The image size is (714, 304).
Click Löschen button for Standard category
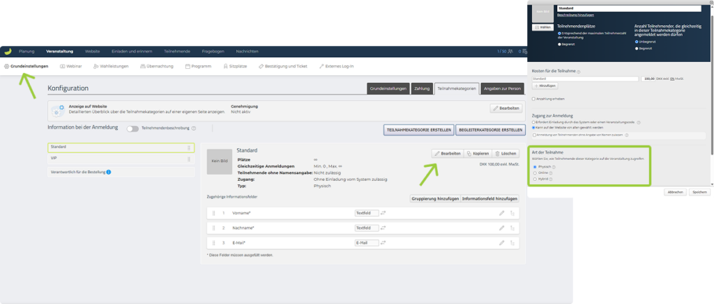(x=506, y=154)
